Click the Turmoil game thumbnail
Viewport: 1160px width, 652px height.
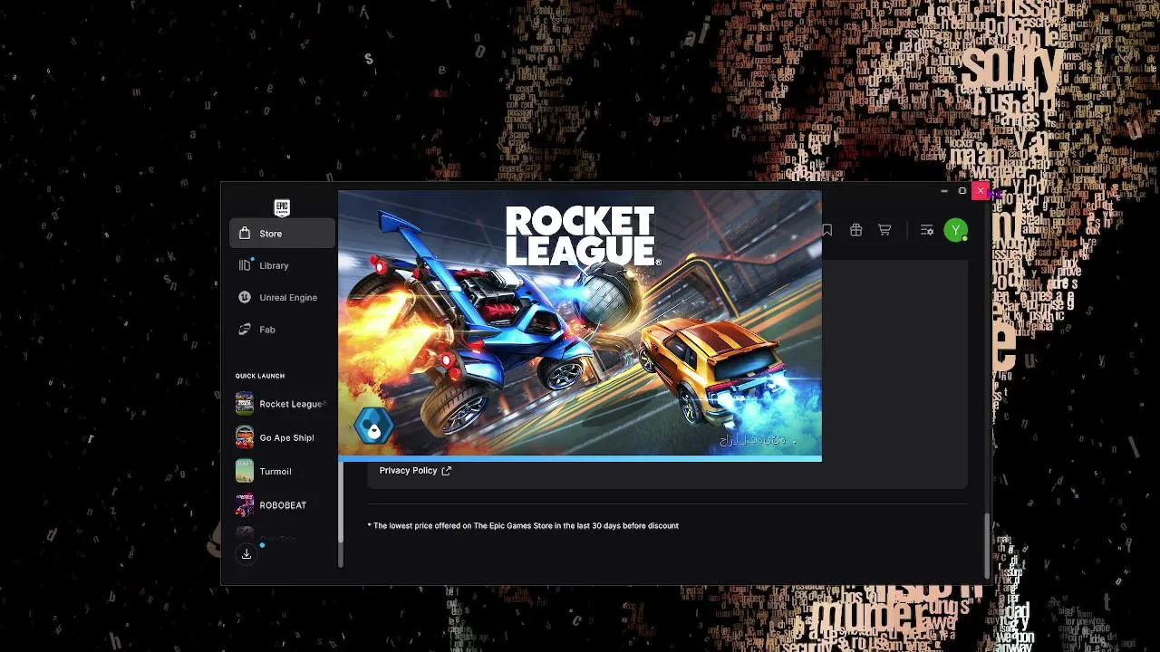pyautogui.click(x=245, y=471)
